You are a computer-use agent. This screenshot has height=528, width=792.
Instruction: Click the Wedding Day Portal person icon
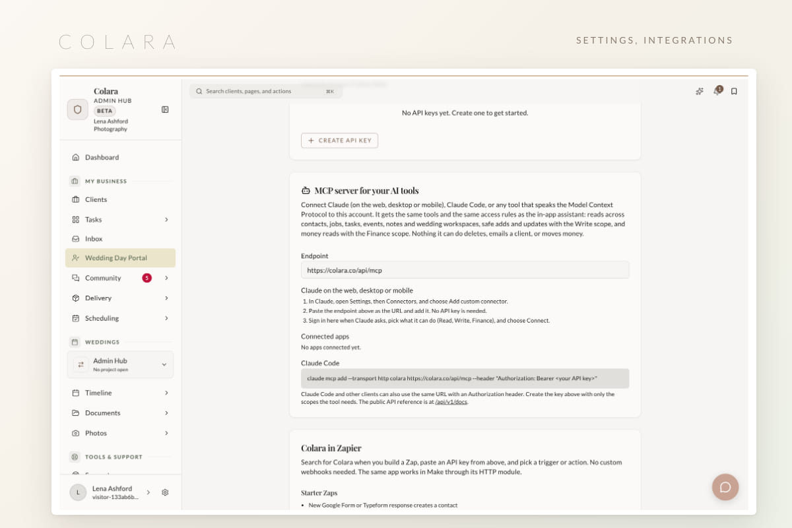point(76,258)
